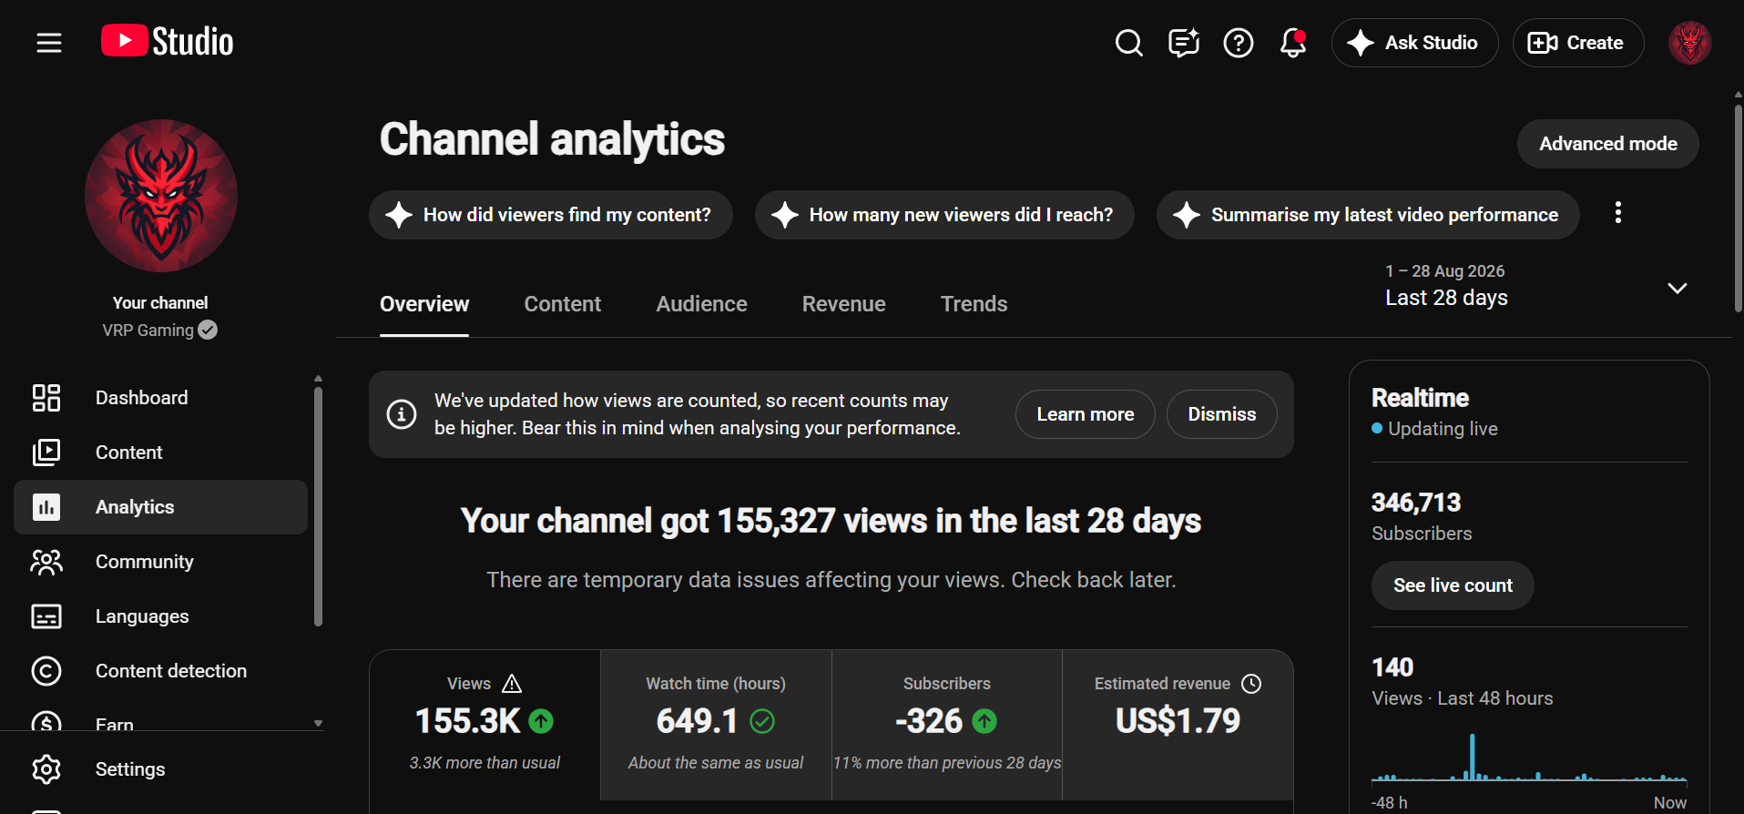The height and width of the screenshot is (814, 1744).
Task: Switch to the Trends tab
Action: 974,304
